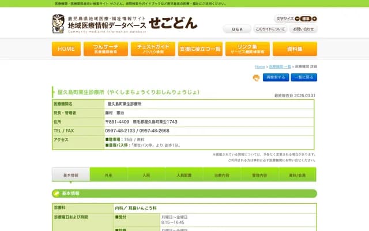Open the HOME navigation button
The width and height of the screenshot is (369, 231).
click(x=66, y=49)
